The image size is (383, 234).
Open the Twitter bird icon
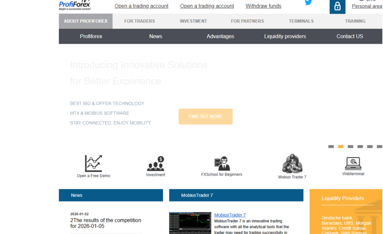point(308,2)
